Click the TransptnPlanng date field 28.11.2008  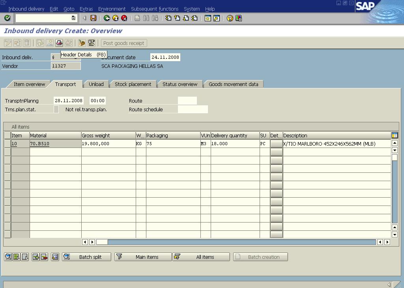click(x=69, y=101)
